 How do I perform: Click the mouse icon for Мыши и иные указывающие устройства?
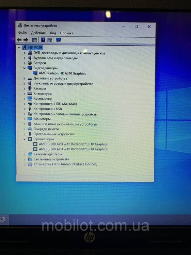pyautogui.click(x=30, y=124)
